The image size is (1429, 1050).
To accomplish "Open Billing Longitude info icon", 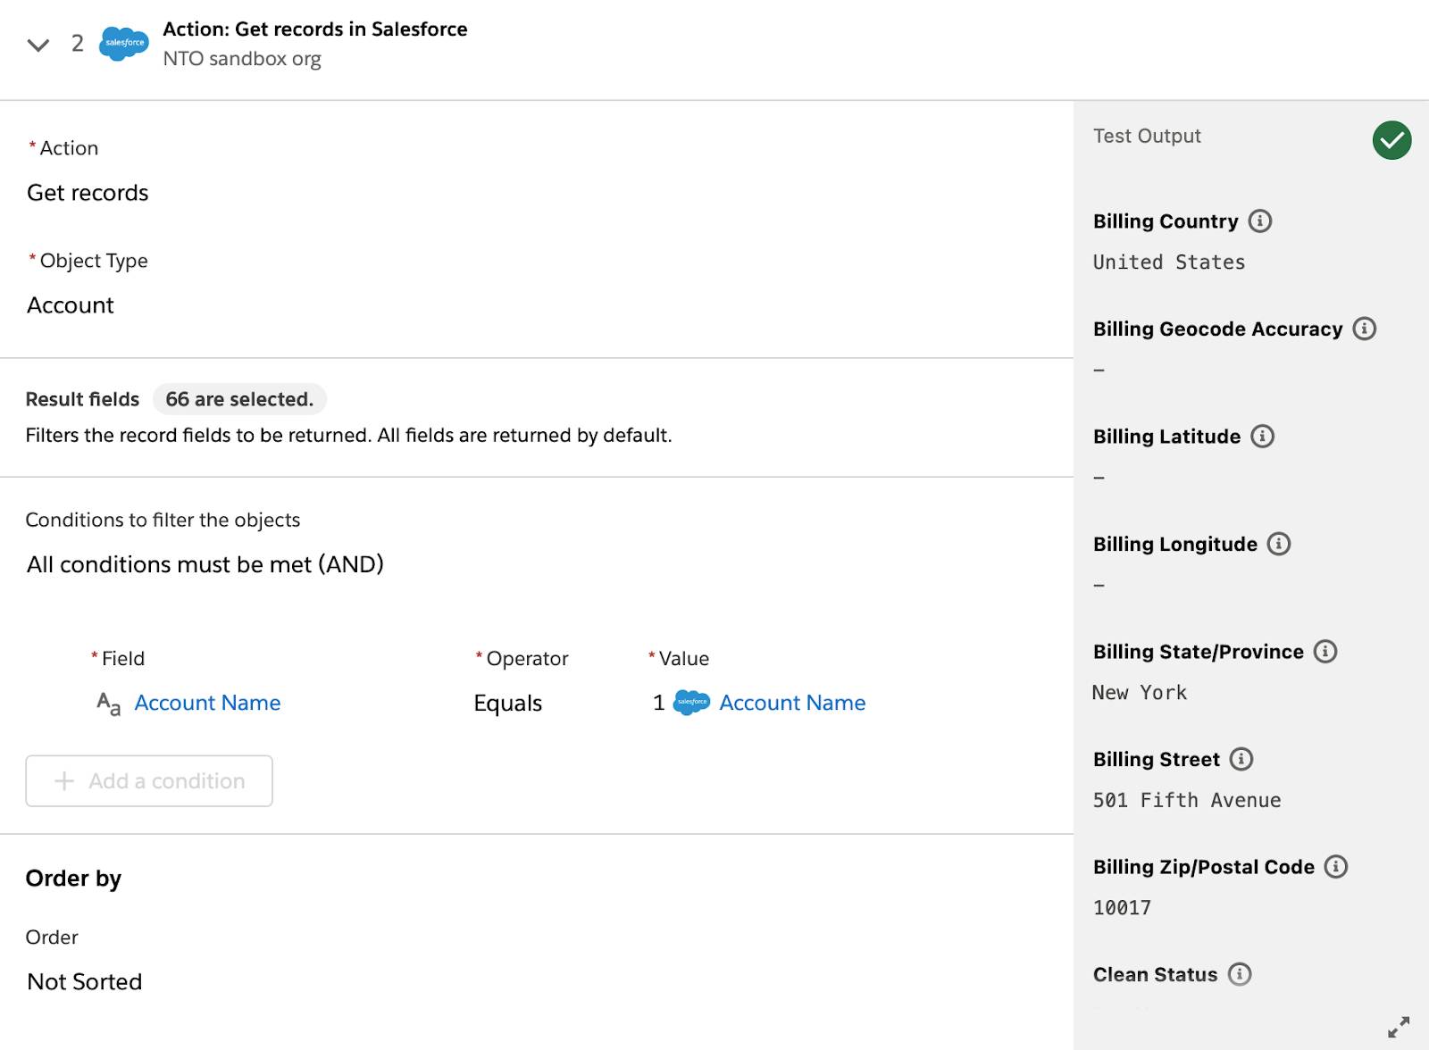I will tap(1279, 544).
